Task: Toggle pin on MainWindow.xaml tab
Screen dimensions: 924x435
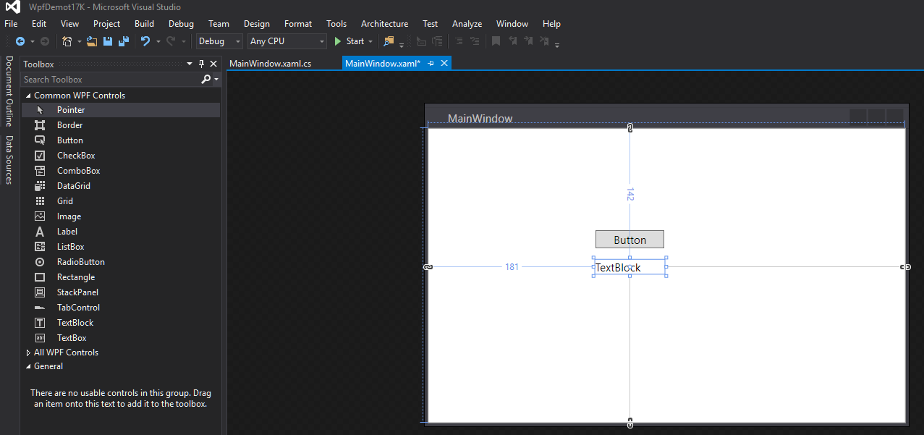Action: tap(431, 64)
